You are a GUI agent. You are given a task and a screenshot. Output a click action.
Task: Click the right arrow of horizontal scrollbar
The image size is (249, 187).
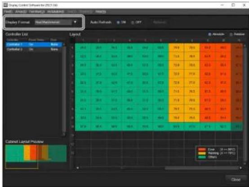coord(241,168)
